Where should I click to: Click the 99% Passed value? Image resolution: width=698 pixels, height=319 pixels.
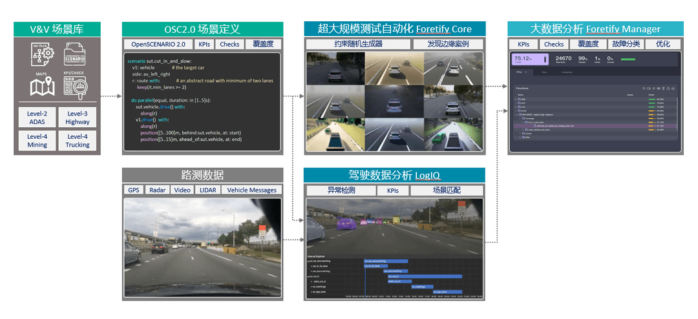click(583, 58)
